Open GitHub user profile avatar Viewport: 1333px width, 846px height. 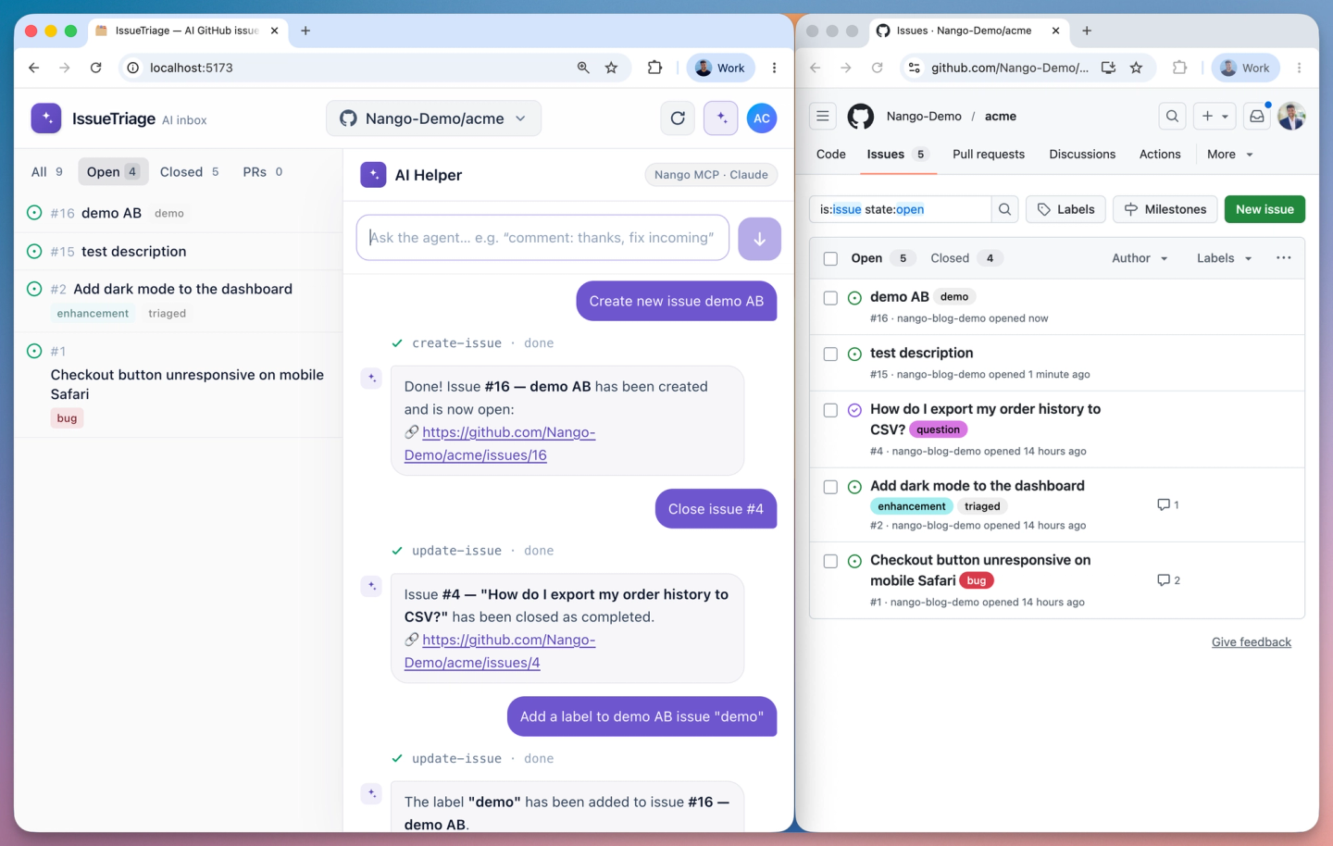(x=1291, y=116)
